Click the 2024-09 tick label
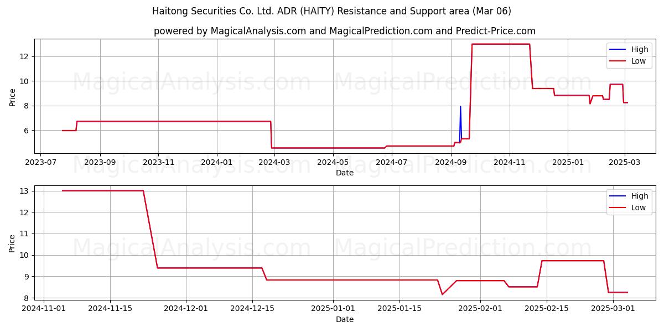The height and width of the screenshot is (332, 664). (x=450, y=163)
